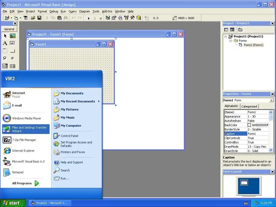
Task: Open the Debug menu
Action: (x=54, y=11)
